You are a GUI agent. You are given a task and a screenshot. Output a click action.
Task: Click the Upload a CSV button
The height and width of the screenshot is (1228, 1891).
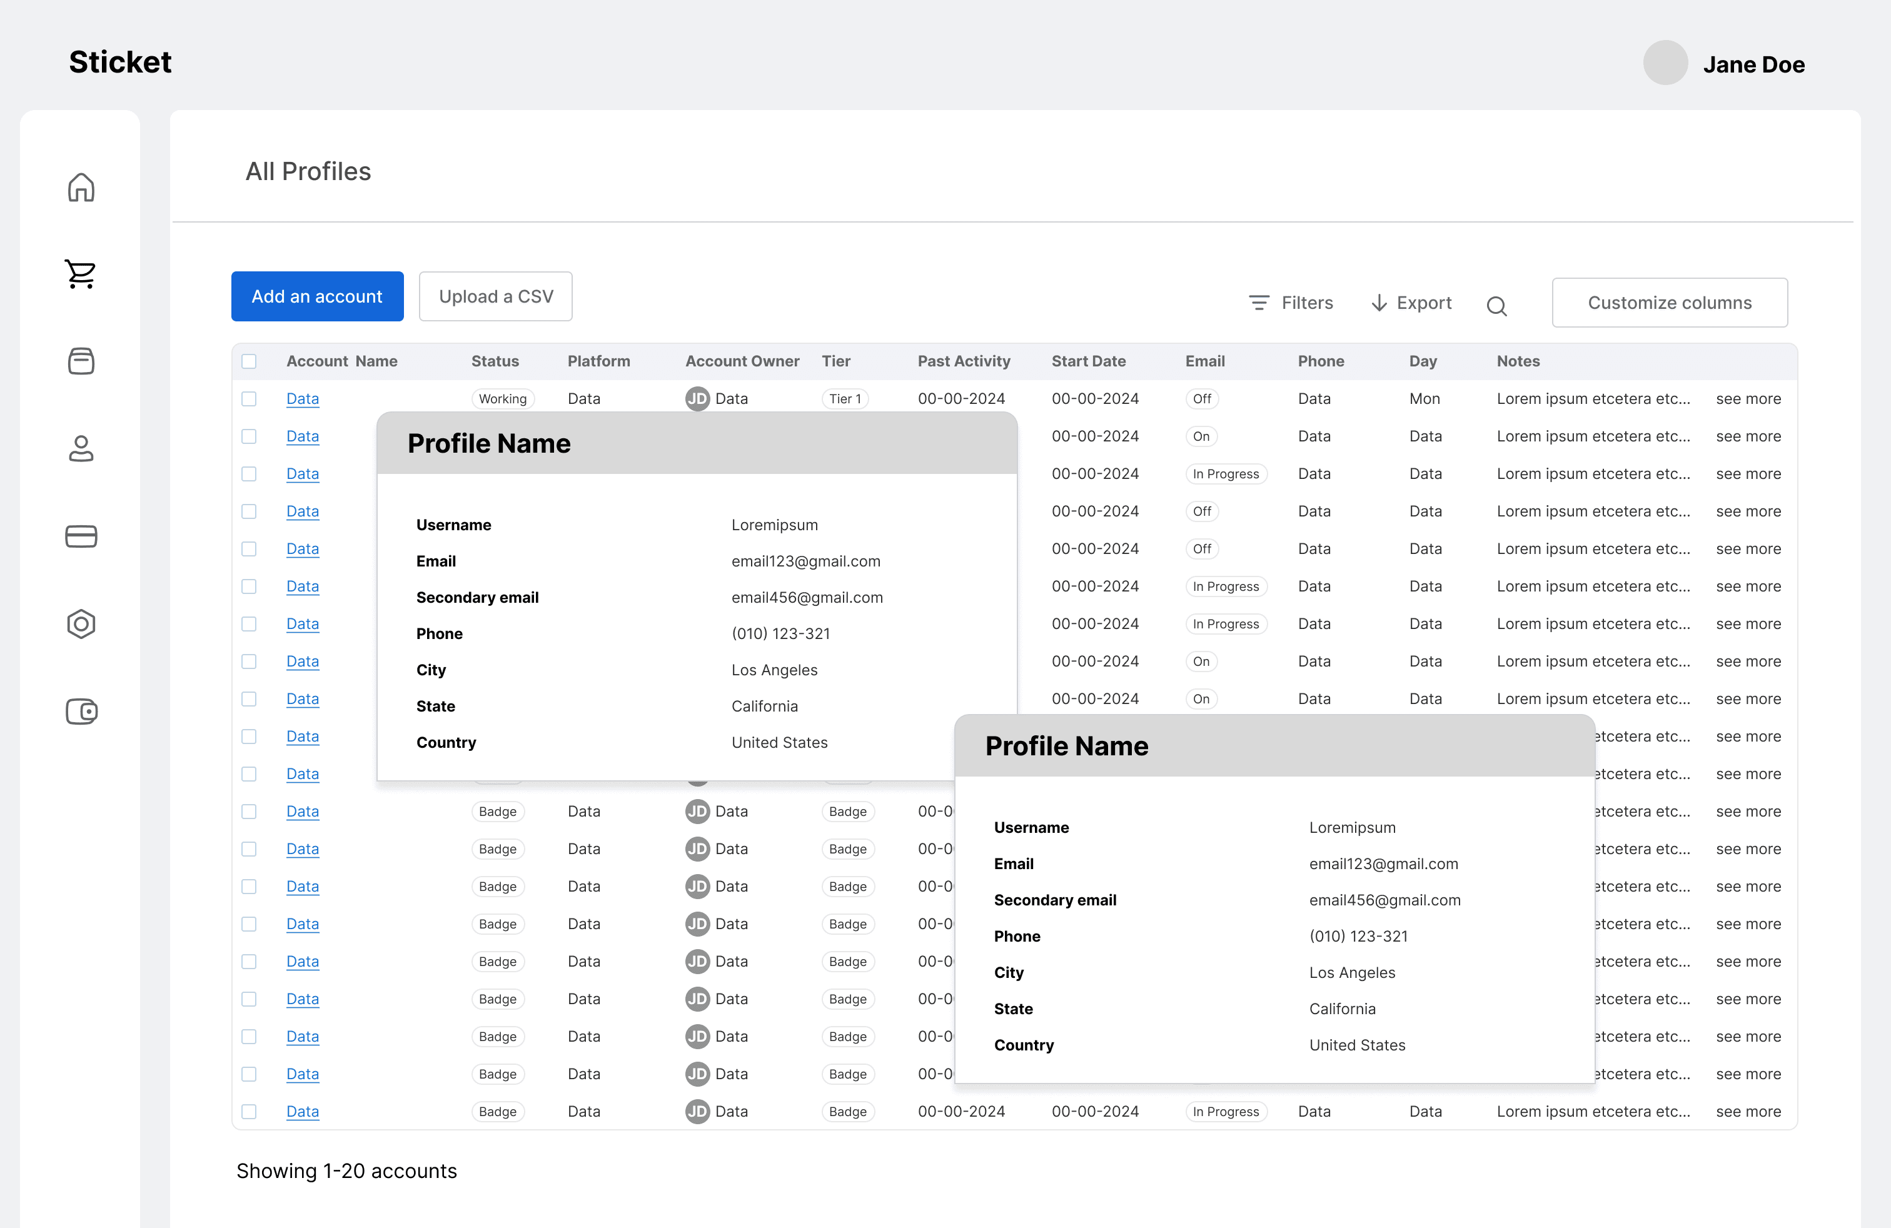(496, 296)
